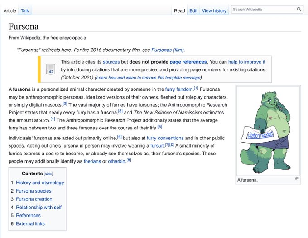Click the 'A fursona.' caption text
The height and width of the screenshot is (238, 308).
pos(247,180)
